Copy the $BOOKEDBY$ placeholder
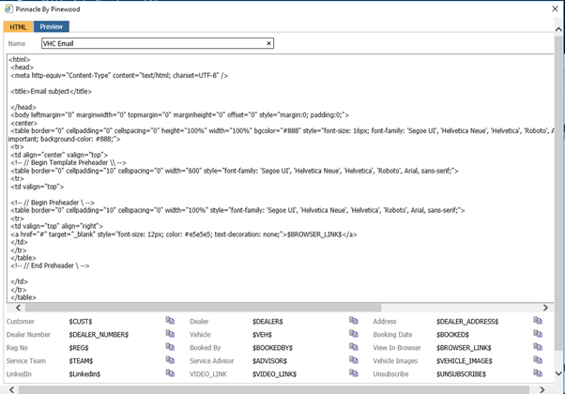The image size is (565, 394). coord(354,347)
